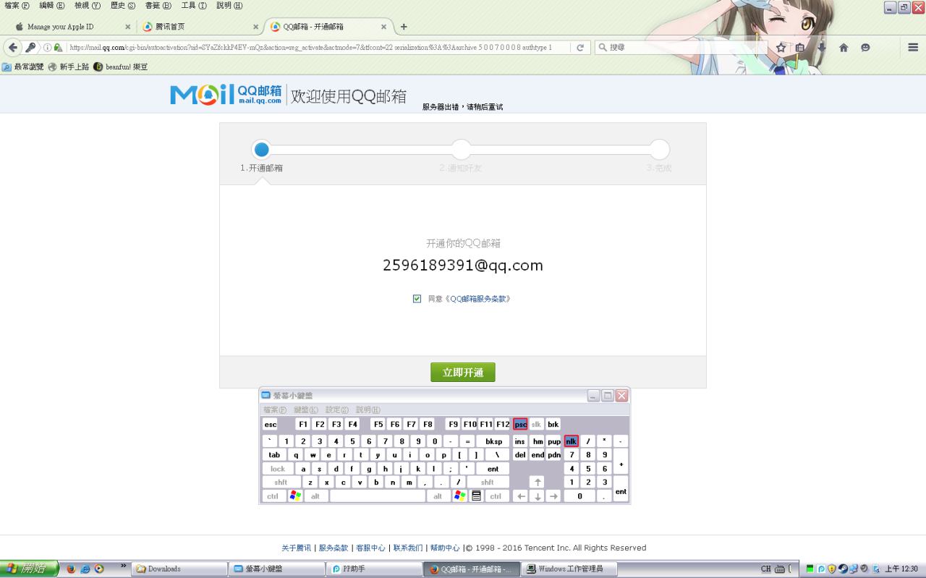This screenshot has height=578, width=926.
Task: Open QQ邮箱服务条款 link
Action: [477, 299]
